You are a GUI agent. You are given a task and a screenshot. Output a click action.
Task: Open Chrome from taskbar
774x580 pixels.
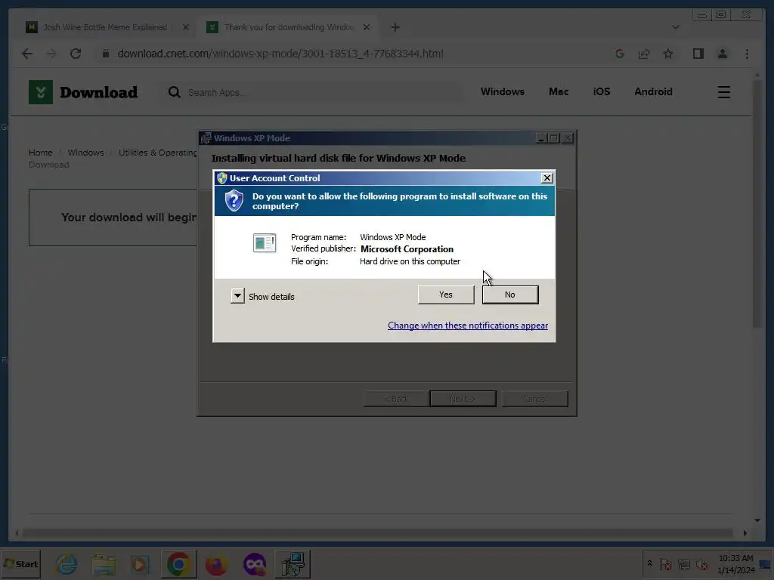coord(178,563)
